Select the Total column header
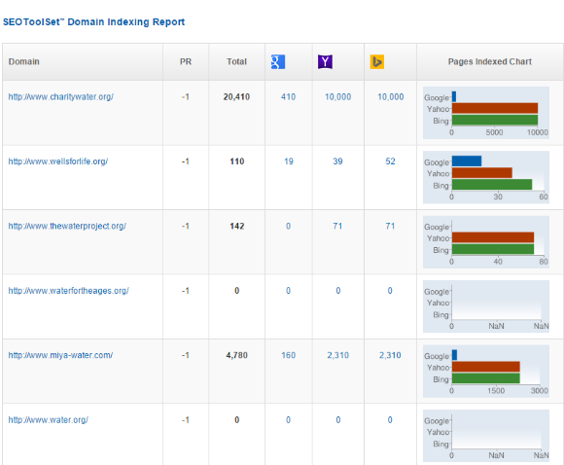The height and width of the screenshot is (465, 564). coord(236,61)
